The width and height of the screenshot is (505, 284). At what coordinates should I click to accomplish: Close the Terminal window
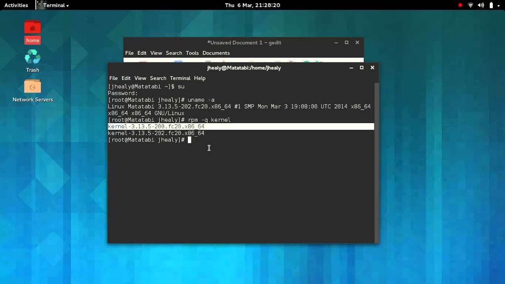click(x=372, y=68)
